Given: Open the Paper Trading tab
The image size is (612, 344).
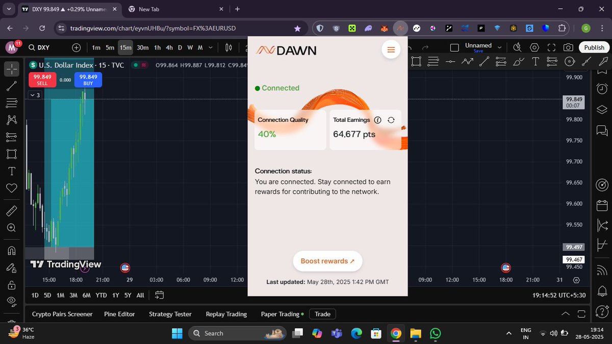Looking at the screenshot, I should click(282, 314).
